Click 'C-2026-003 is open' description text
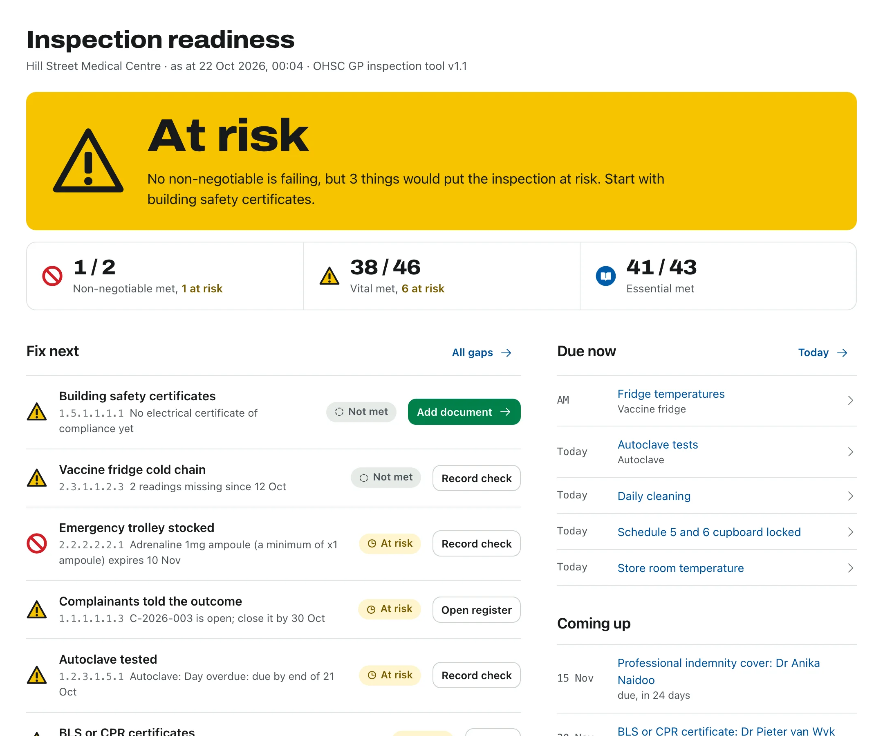Viewport: 883px width, 736px height. pyautogui.click(x=227, y=618)
